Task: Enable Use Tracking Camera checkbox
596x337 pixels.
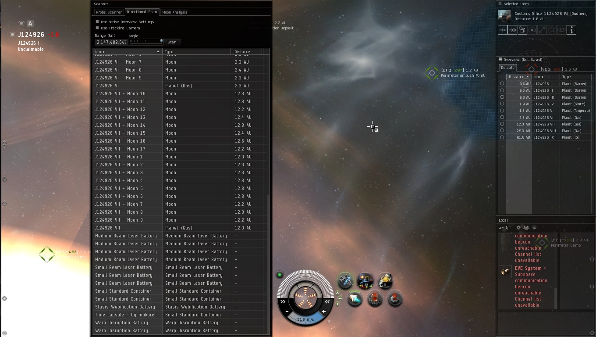Action: pyautogui.click(x=97, y=28)
